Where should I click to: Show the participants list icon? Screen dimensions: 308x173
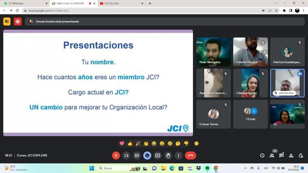tap(272, 155)
